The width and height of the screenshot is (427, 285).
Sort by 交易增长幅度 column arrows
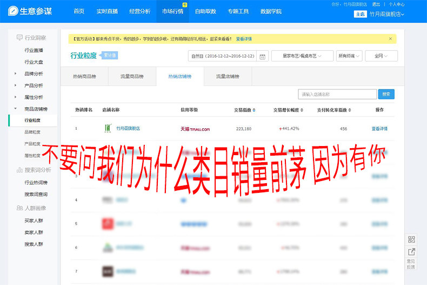(x=302, y=110)
